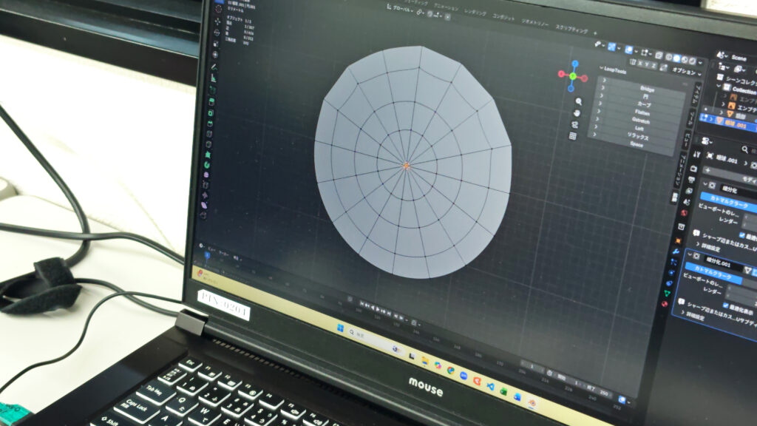Select the Poly Build tool
The height and width of the screenshot is (426, 757).
(x=208, y=155)
